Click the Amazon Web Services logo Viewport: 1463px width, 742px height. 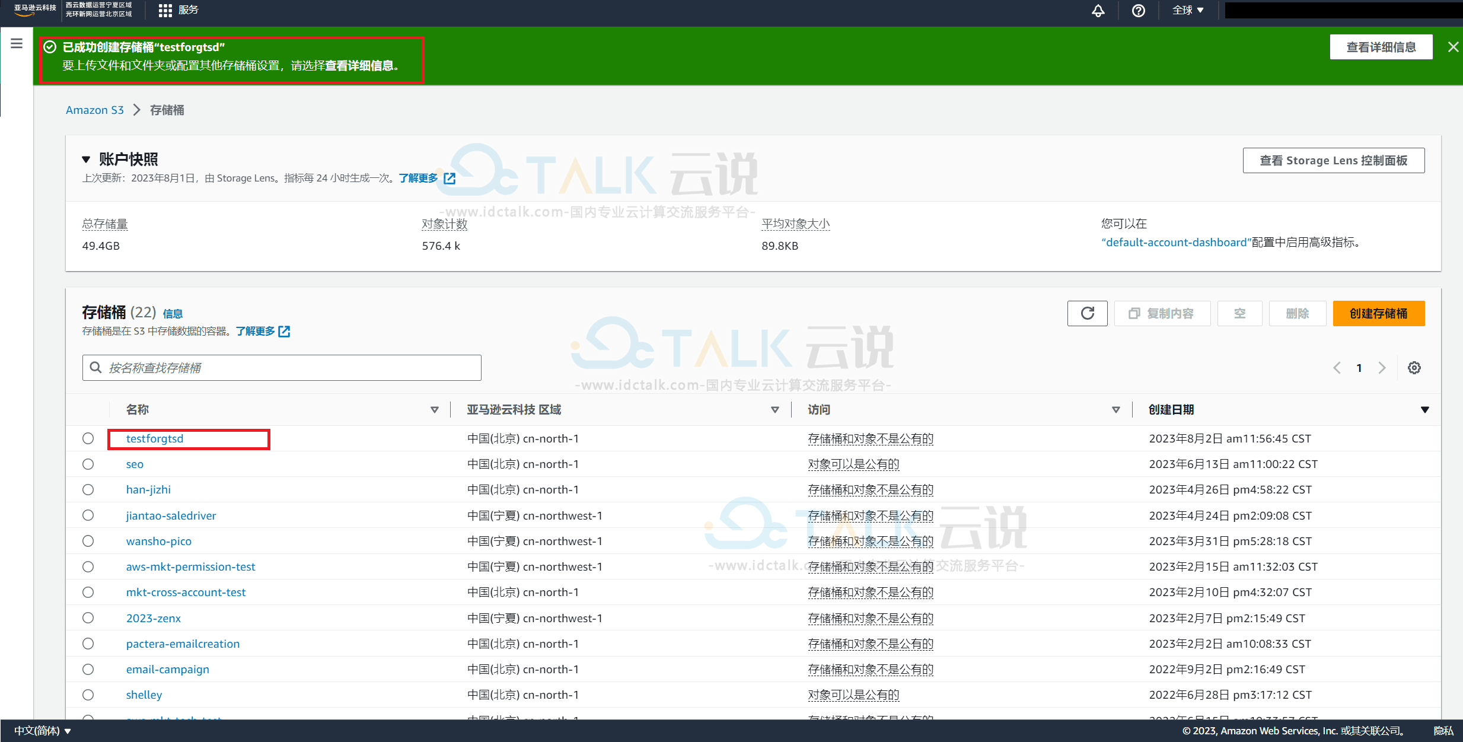35,10
